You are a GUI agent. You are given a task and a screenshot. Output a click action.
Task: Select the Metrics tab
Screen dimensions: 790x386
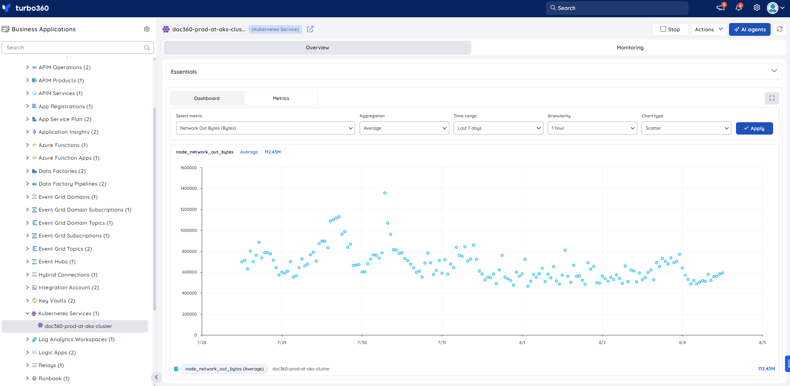click(281, 98)
